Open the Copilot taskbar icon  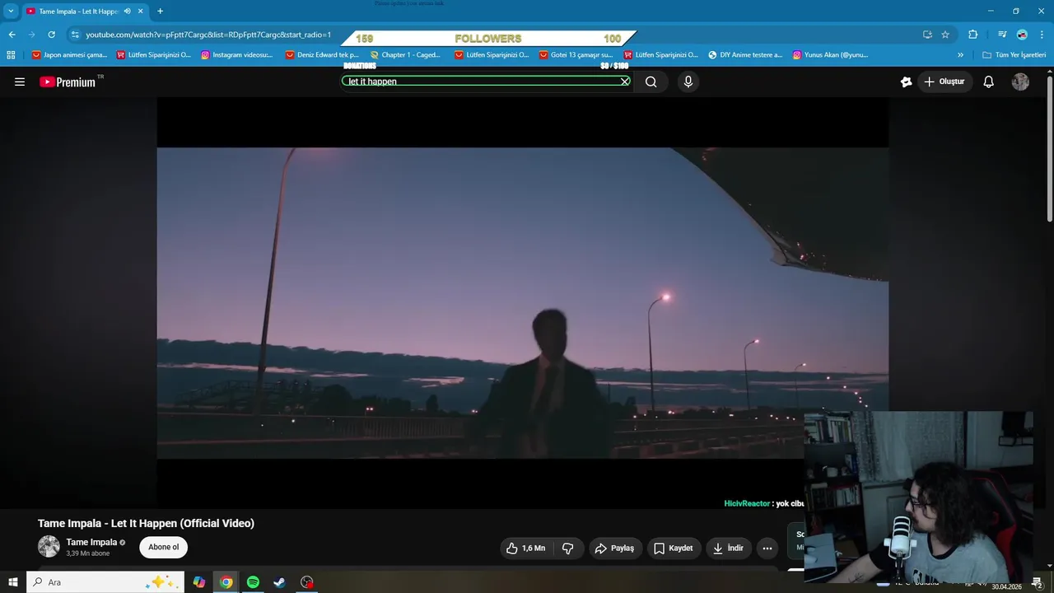[199, 582]
